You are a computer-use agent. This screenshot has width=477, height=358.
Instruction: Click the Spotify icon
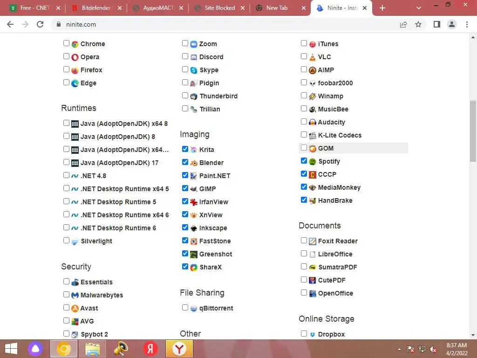click(313, 162)
